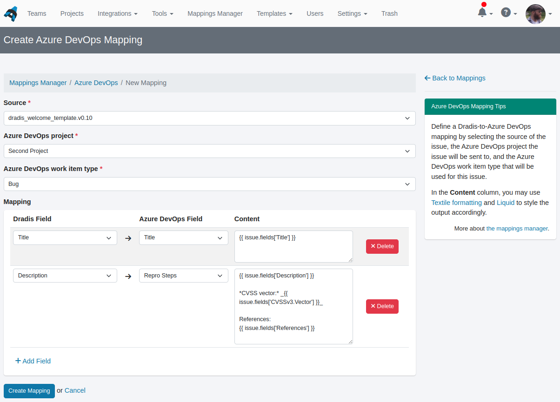Click the Title content textarea

tap(293, 246)
